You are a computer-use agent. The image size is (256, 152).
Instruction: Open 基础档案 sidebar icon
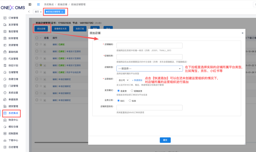5,52
